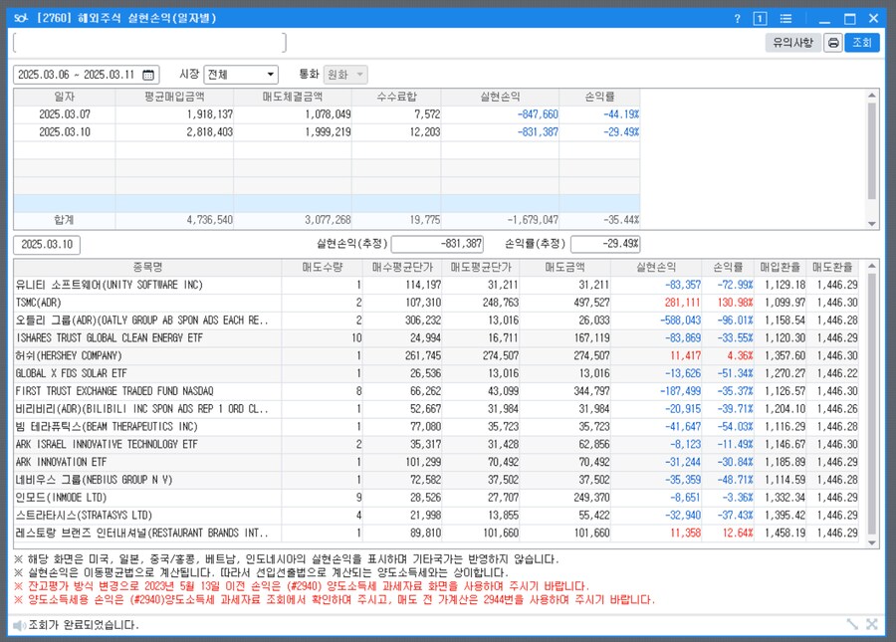Select the UNITY SOFTWARE INC row

pos(437,285)
